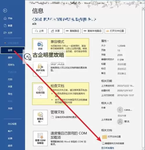The width and height of the screenshot is (145, 150).
Task: Expand the 管理文档 dropdown button
Action: (x=40, y=117)
